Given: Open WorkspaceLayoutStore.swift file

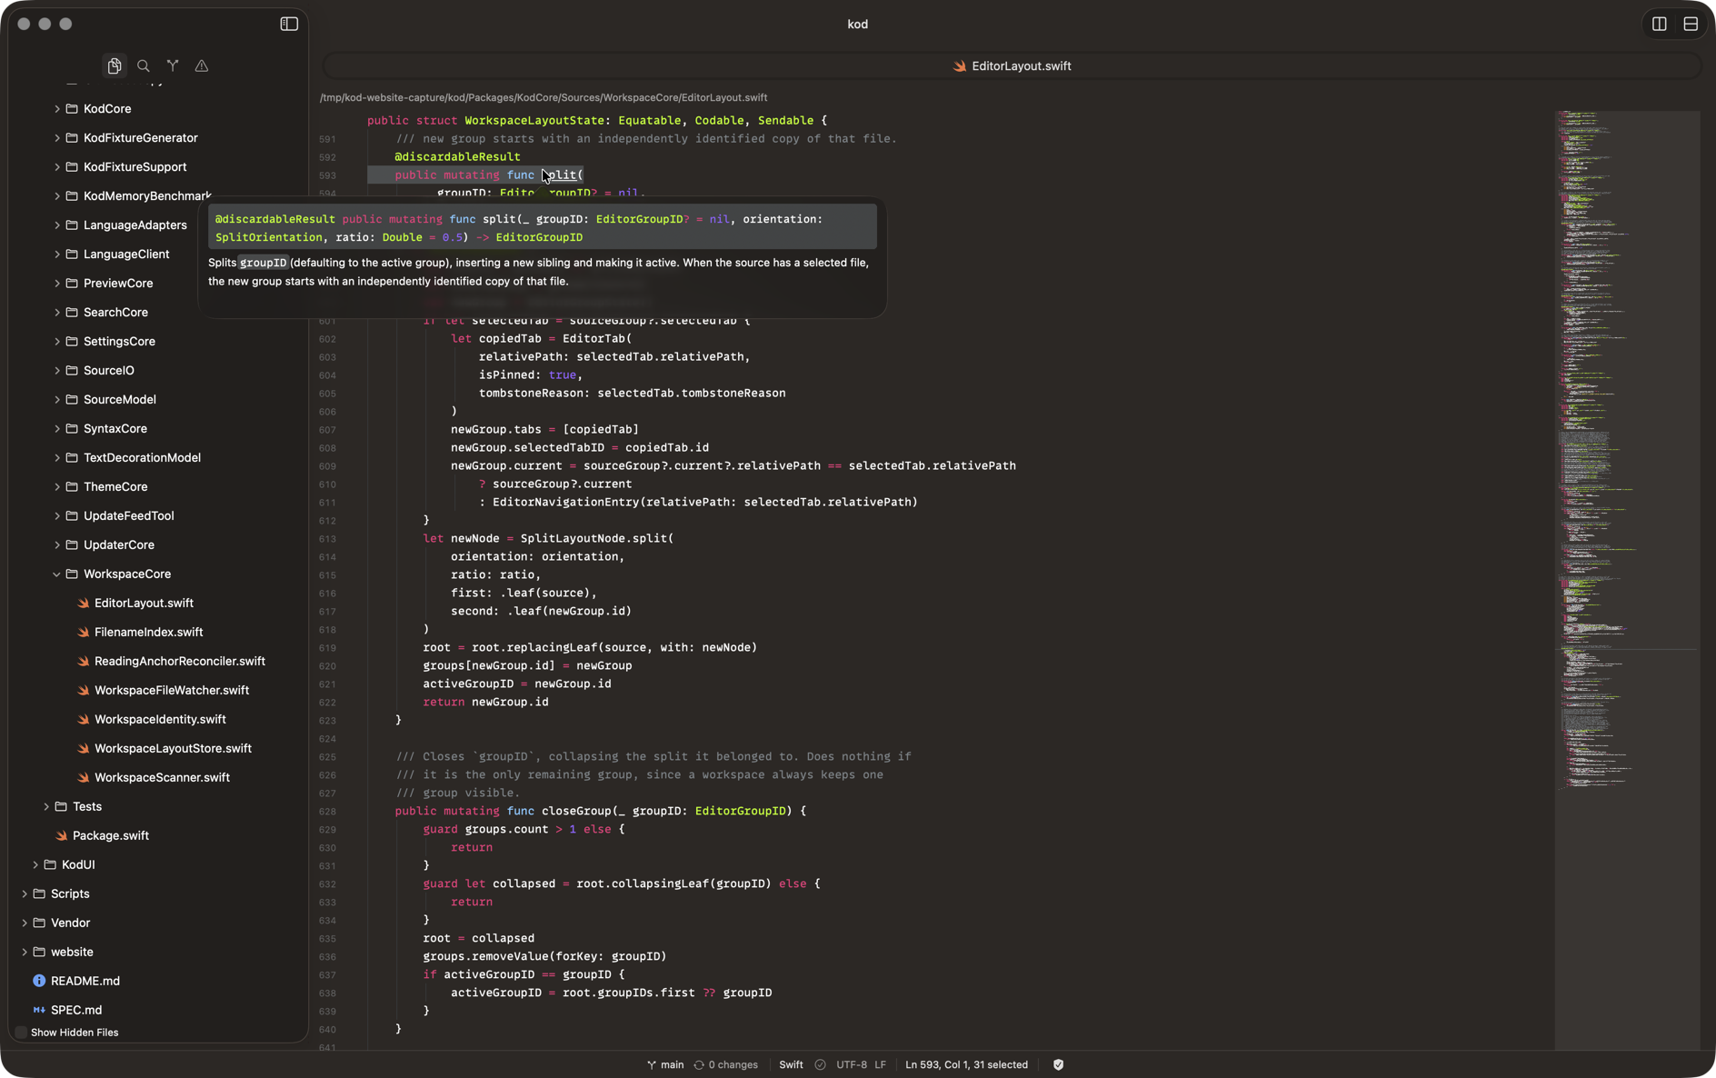Looking at the screenshot, I should point(173,748).
